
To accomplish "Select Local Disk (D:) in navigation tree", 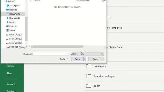I will tap(16, 39).
